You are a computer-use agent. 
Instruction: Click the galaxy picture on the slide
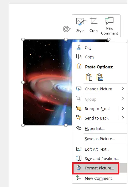click(48, 82)
